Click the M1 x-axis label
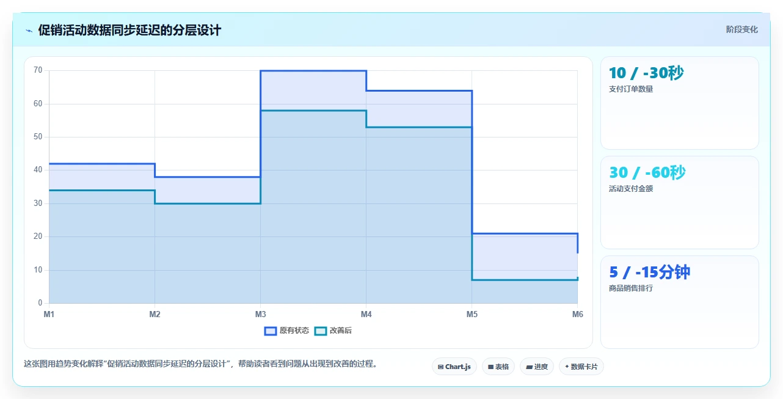Screen dimensions: 783x399 click(49, 315)
